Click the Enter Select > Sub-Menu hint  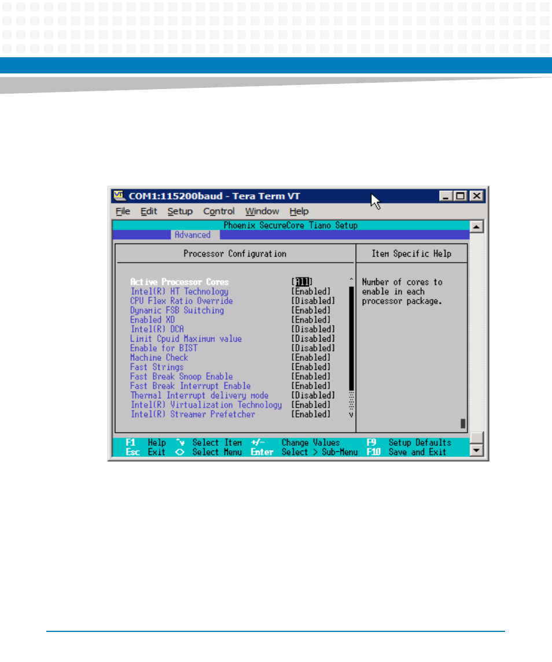tap(304, 452)
